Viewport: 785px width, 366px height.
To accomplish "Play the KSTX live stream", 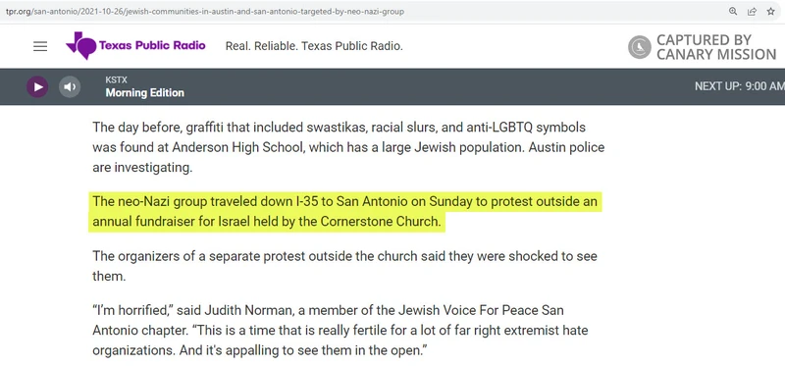I will click(37, 86).
